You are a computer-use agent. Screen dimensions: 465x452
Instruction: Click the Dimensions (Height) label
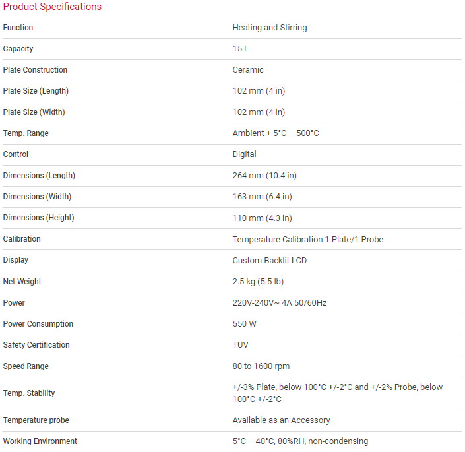point(38,218)
